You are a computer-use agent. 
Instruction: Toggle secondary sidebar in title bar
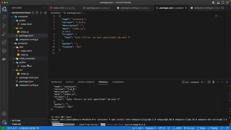(223, 3)
